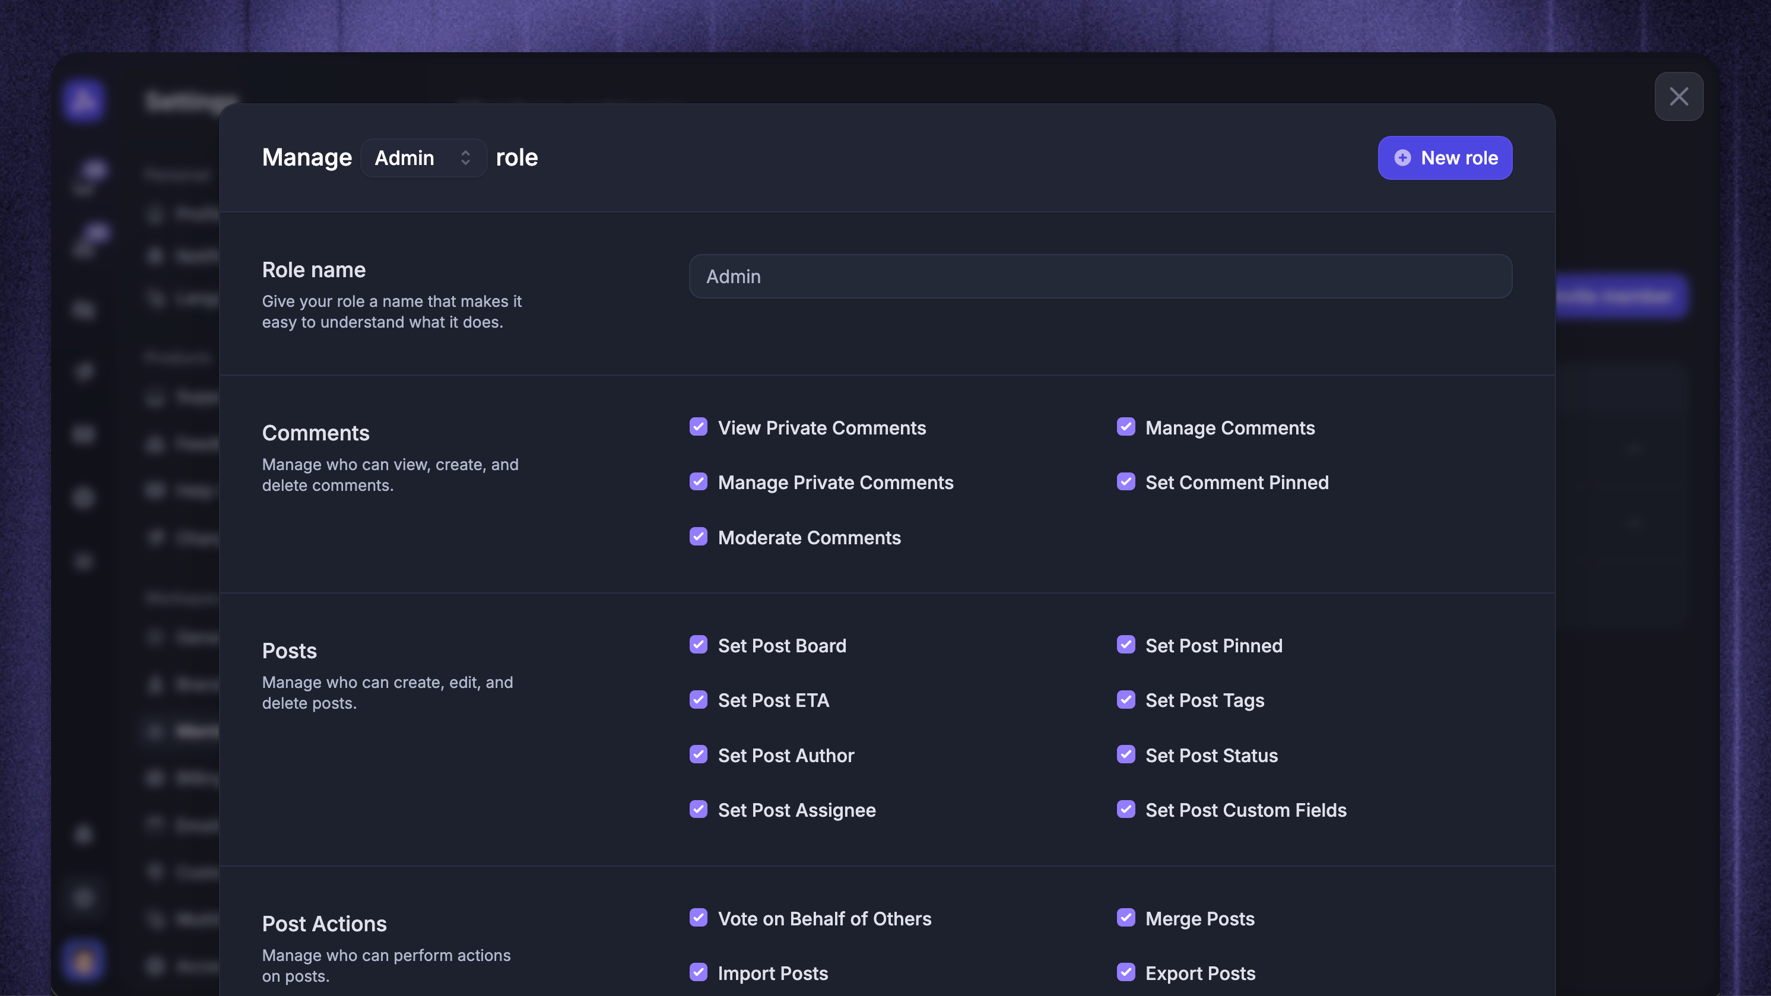The image size is (1771, 996).
Task: Uncheck Set Post Tags
Action: click(x=1125, y=700)
